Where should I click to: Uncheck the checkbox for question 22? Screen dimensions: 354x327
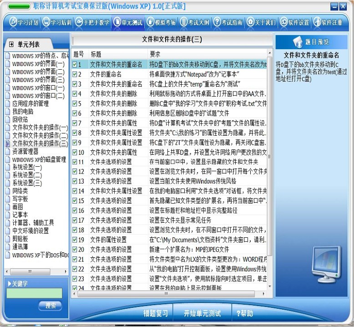pos(75,269)
